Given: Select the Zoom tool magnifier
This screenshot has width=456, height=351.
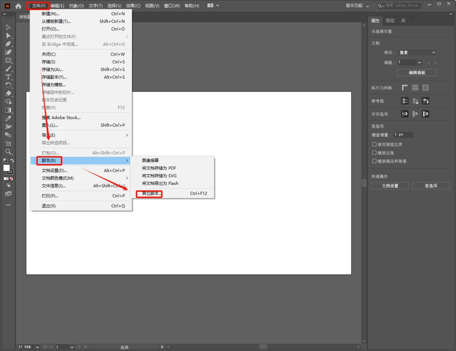Looking at the screenshot, I should tap(8, 152).
